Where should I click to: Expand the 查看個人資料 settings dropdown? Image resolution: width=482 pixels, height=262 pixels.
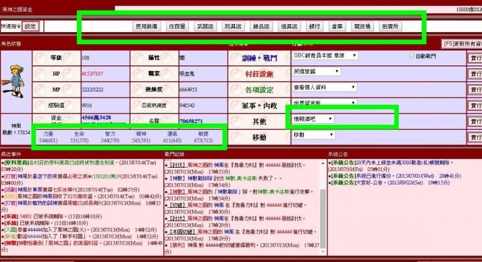pyautogui.click(x=324, y=88)
